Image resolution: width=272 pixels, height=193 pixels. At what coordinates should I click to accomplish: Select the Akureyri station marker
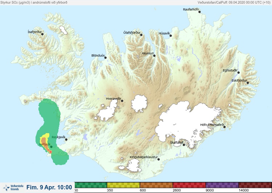pos(154,56)
